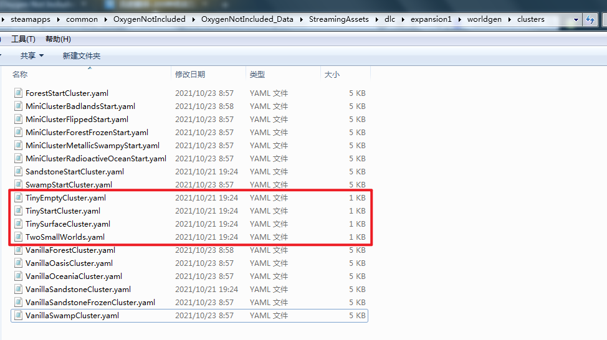
Task: Click the 新建文件夹 button
Action: (x=81, y=56)
